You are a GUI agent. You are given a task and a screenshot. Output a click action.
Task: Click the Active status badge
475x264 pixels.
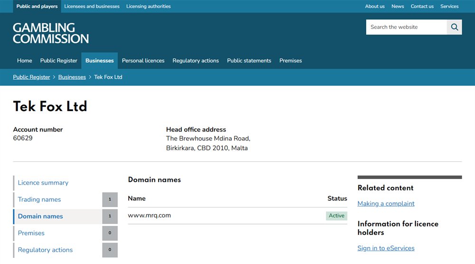pyautogui.click(x=337, y=216)
